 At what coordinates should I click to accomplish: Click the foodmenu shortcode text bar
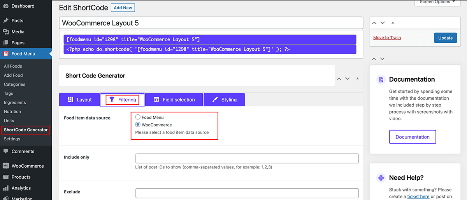210,39
